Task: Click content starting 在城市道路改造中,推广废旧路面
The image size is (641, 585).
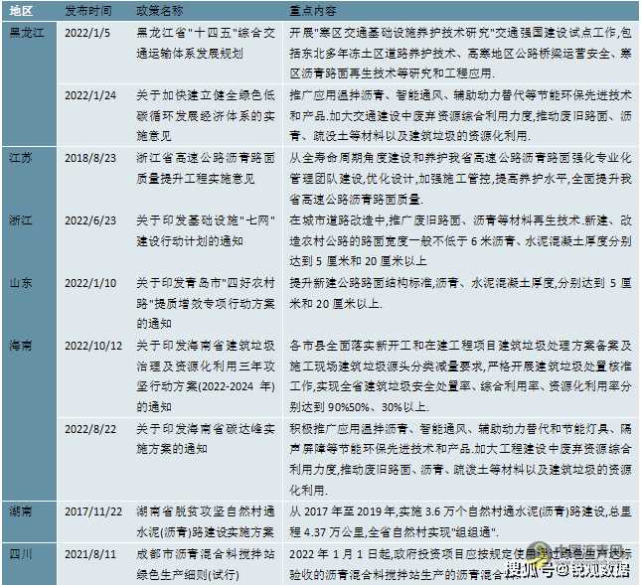Action: tap(460, 241)
